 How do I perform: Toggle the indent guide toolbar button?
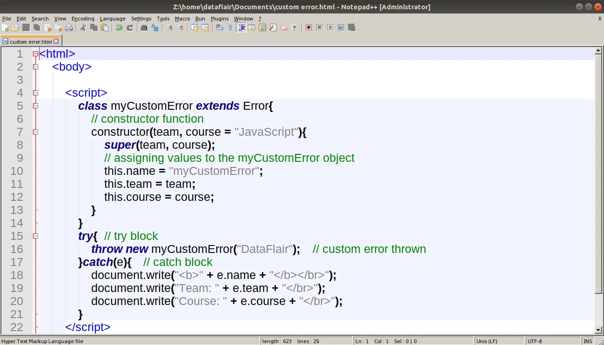[x=241, y=27]
